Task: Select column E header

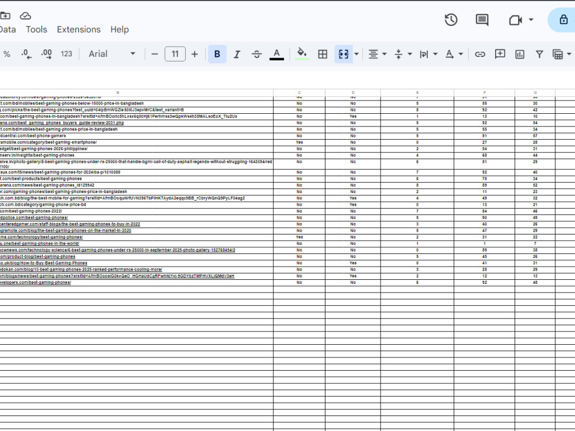Action: (417, 93)
